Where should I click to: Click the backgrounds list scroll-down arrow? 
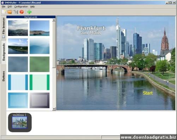tap(54, 109)
